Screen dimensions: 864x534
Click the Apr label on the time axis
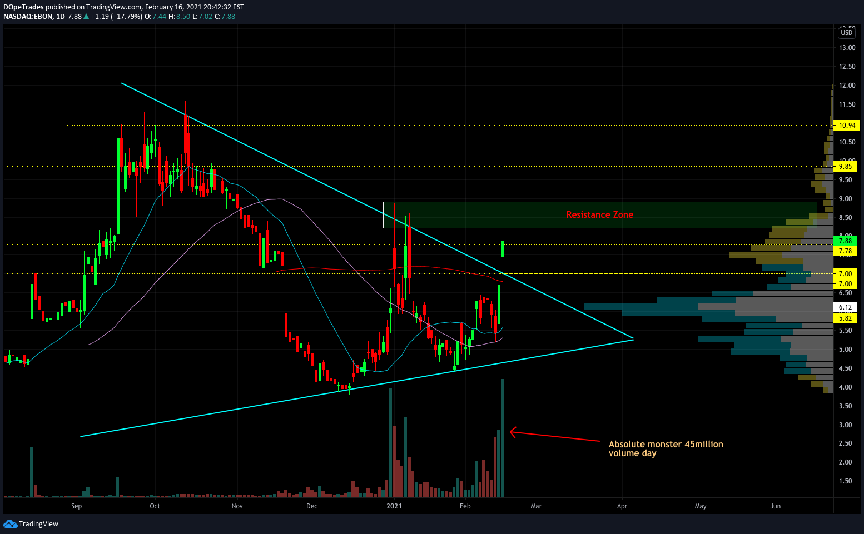622,506
